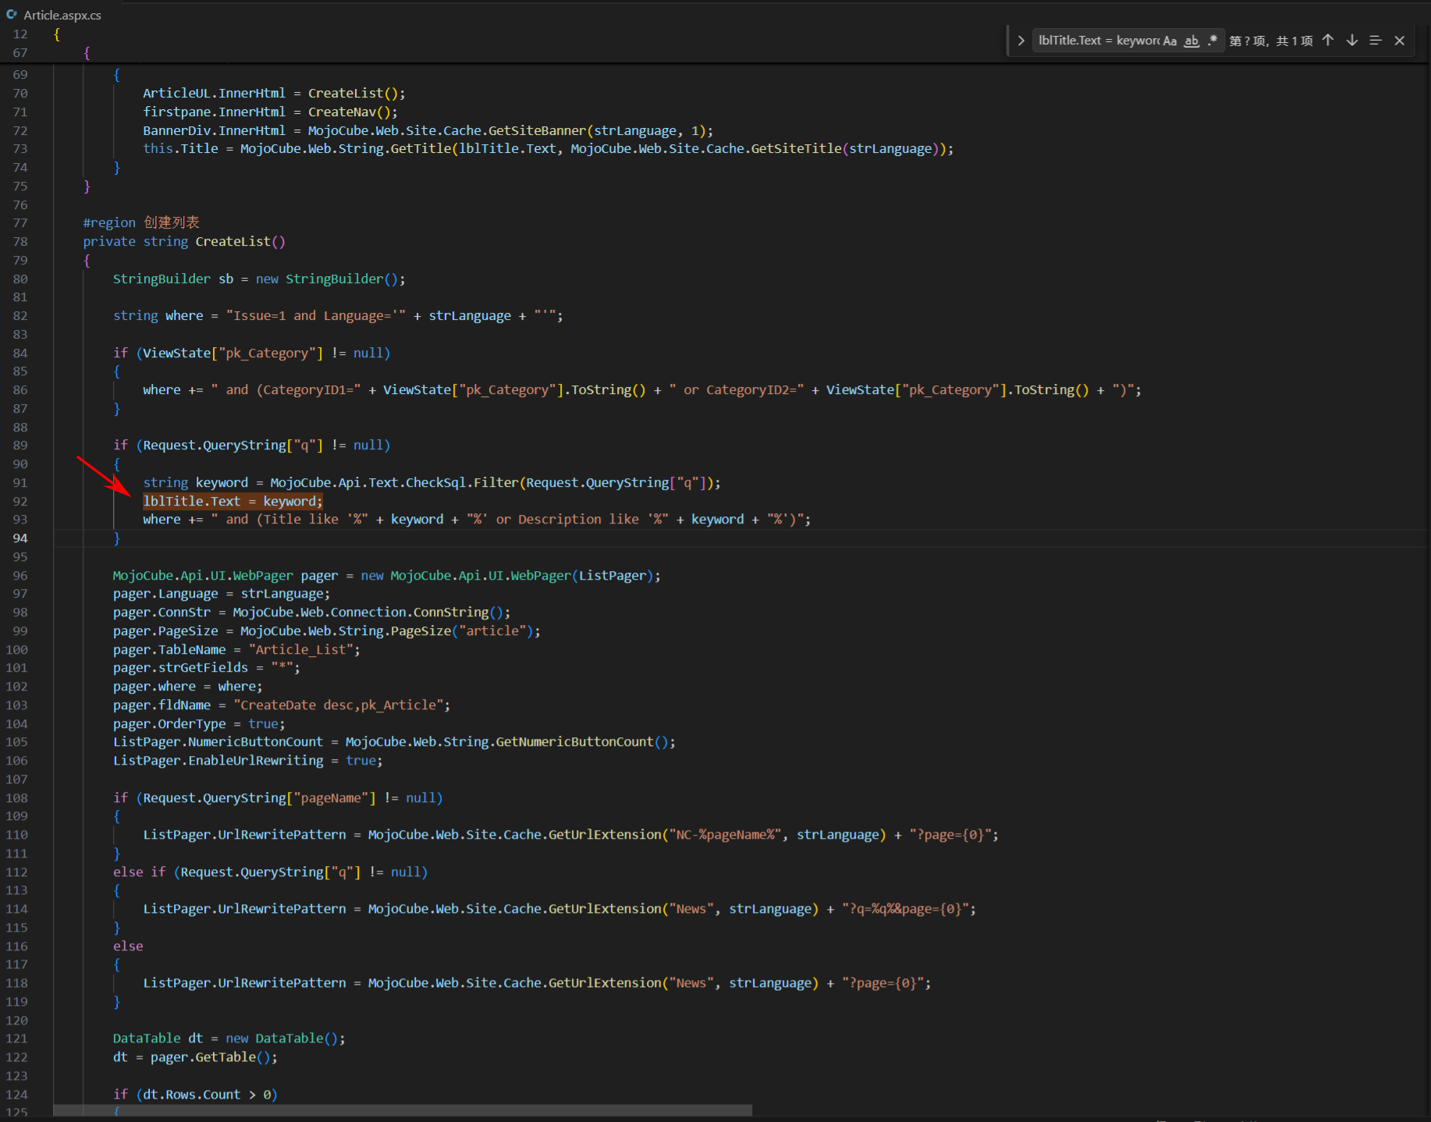
Task: Enable regular expression search
Action: point(1212,41)
